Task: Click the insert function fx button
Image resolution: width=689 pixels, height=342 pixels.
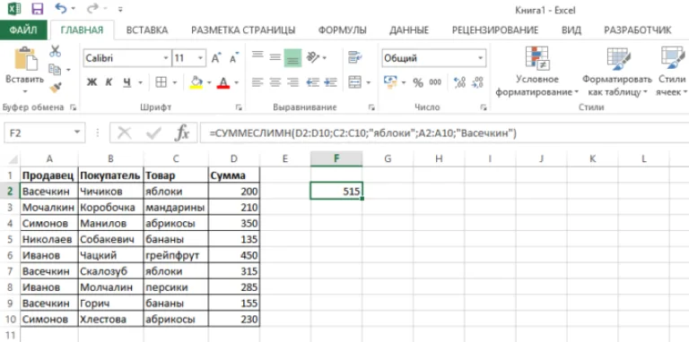Action: [x=181, y=133]
